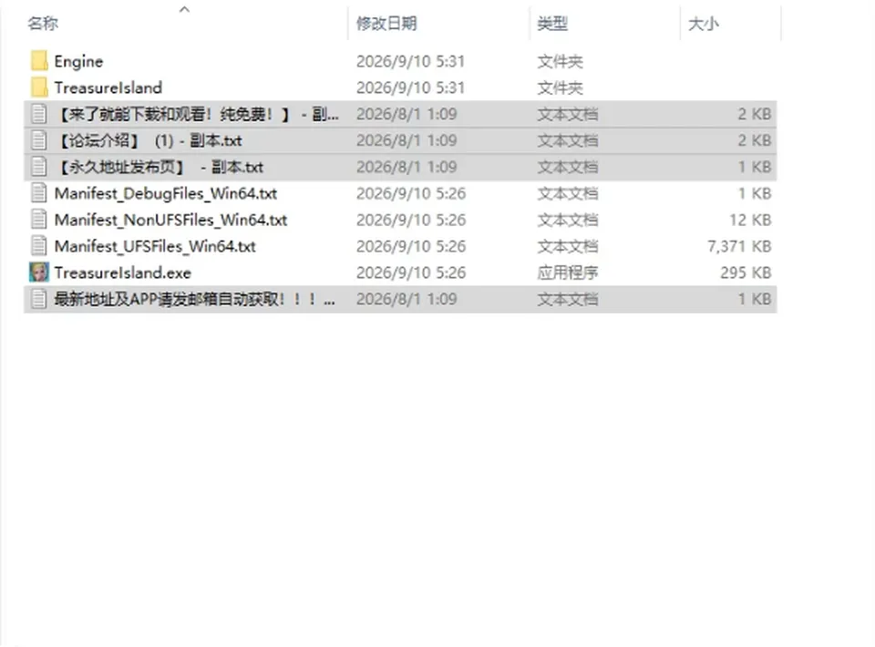Toggle the sort arrow above 名称 column
Screen dimensions: 875x647
pyautogui.click(x=185, y=9)
